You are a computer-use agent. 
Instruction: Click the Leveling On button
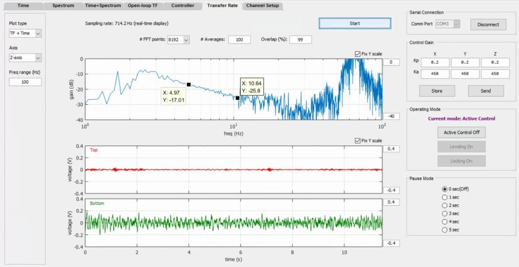[462, 146]
